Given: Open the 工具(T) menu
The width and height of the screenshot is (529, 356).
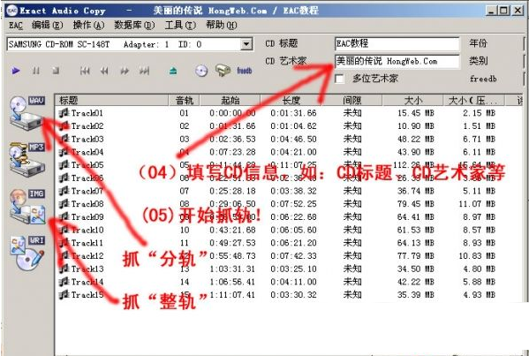Looking at the screenshot, I should click(x=180, y=26).
